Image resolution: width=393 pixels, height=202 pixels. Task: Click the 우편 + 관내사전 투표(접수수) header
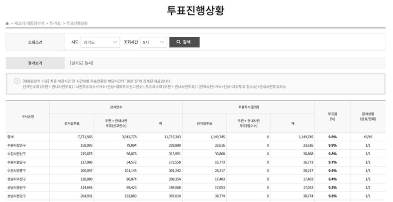249,123
